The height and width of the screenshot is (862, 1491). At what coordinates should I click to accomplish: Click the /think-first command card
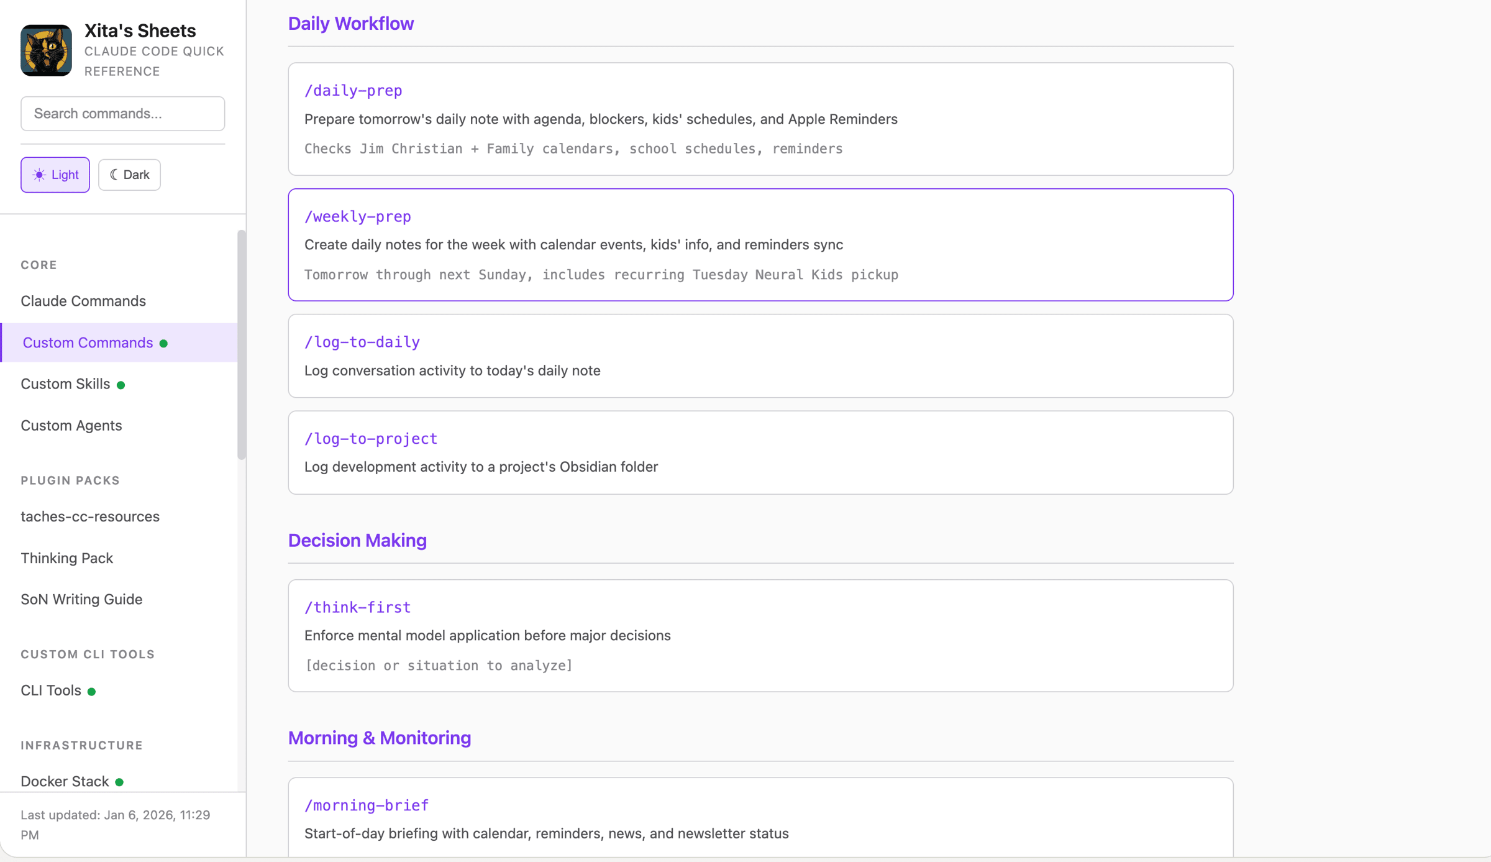pyautogui.click(x=760, y=635)
